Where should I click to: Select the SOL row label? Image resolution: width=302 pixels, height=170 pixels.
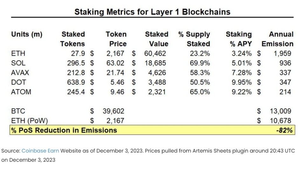tap(18, 63)
